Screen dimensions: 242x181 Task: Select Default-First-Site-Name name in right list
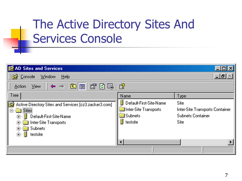146,103
